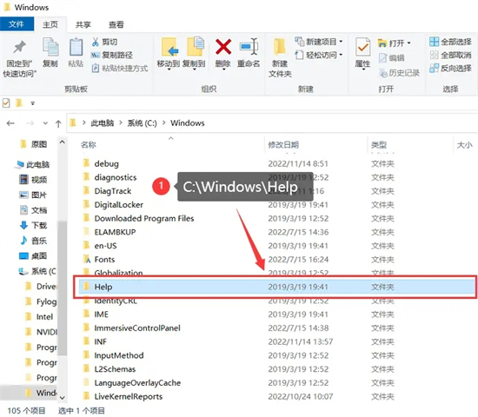Image resolution: width=478 pixels, height=417 pixels.
Task: Open 音乐 (Music) in navigation pane
Action: point(33,241)
